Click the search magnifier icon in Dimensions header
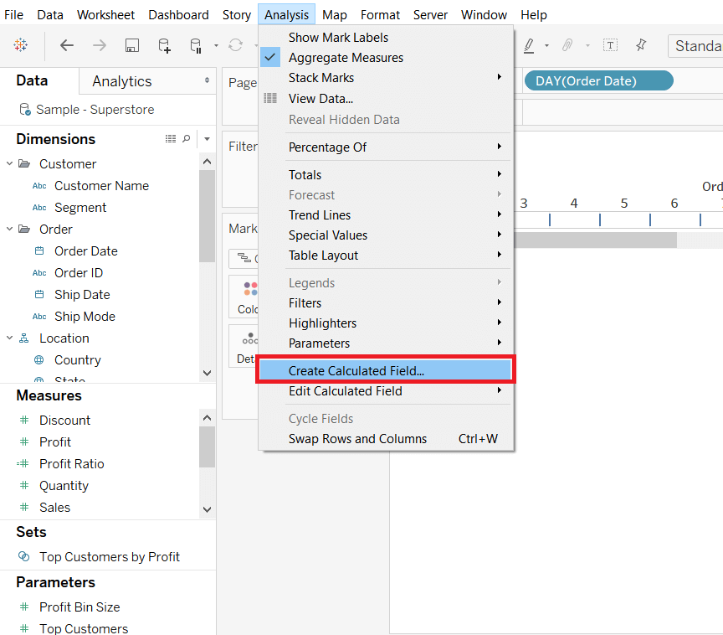The image size is (723, 635). click(x=187, y=138)
